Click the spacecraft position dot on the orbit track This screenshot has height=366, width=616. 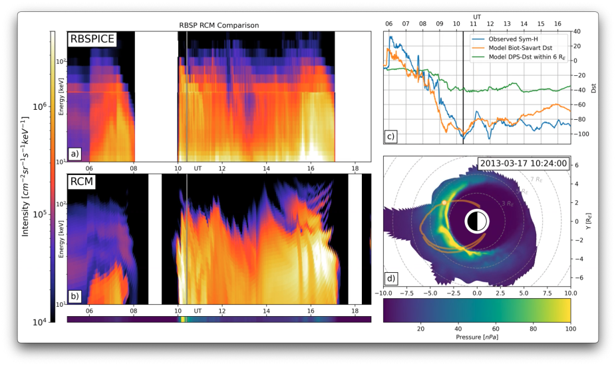(445, 202)
